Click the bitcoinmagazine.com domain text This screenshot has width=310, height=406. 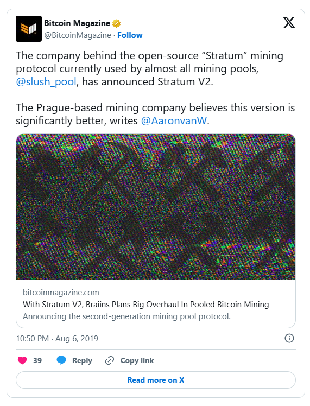click(x=61, y=293)
